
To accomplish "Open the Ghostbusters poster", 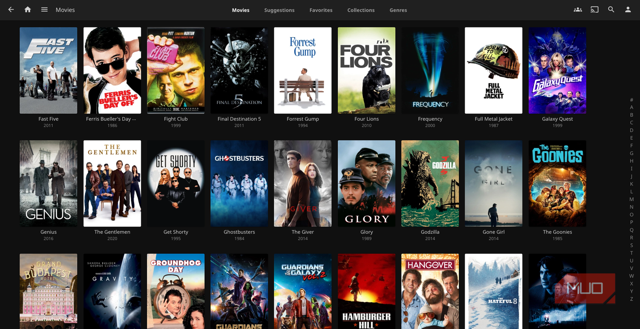I will (x=239, y=183).
